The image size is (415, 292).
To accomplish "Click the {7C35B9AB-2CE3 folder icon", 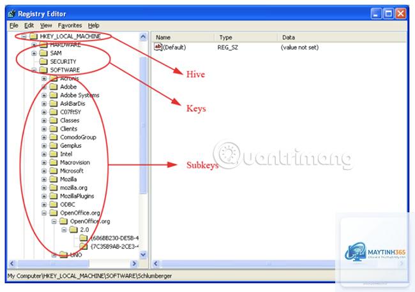I will click(x=84, y=246).
